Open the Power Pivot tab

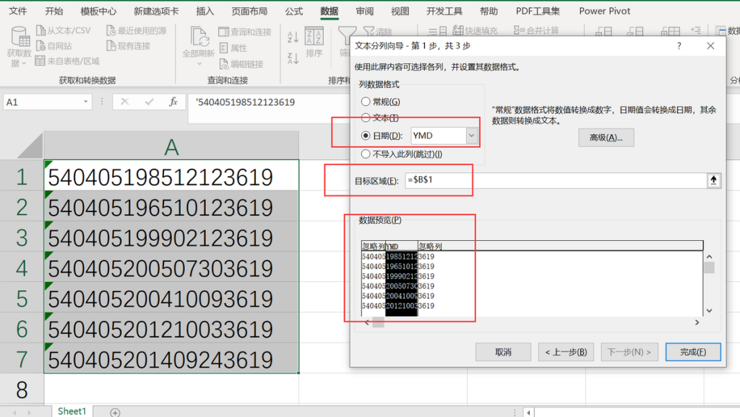point(604,11)
